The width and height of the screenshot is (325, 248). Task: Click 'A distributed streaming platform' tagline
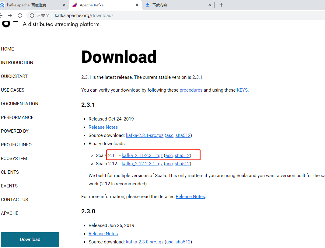pos(61,24)
